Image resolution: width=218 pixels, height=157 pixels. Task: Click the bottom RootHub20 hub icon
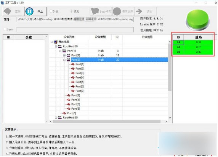point(60,117)
